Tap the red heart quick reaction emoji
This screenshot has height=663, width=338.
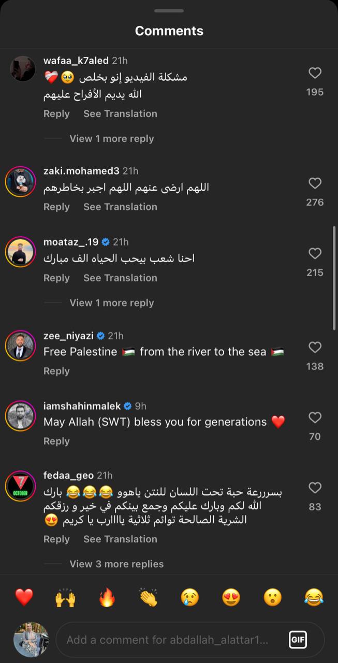pos(24,597)
